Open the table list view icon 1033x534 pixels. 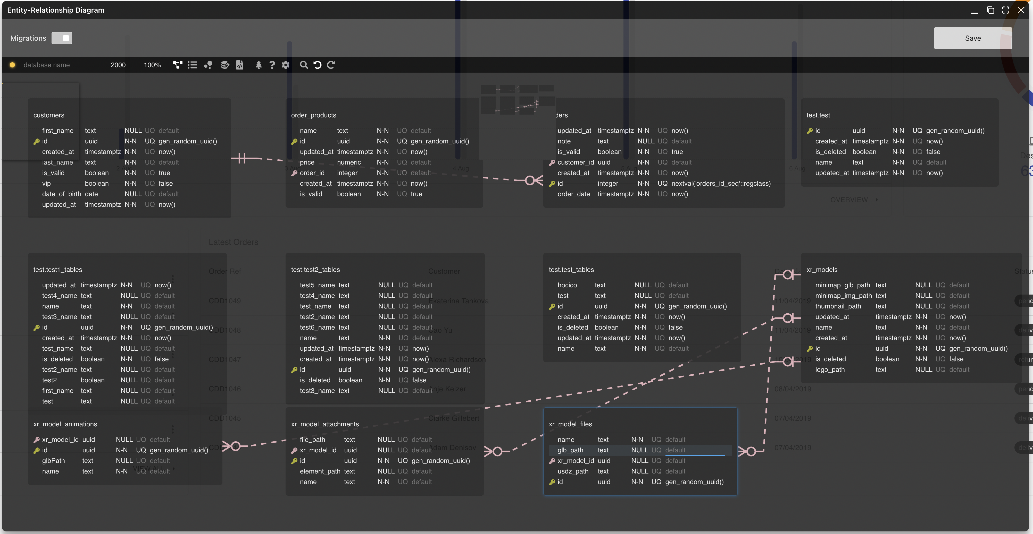192,65
